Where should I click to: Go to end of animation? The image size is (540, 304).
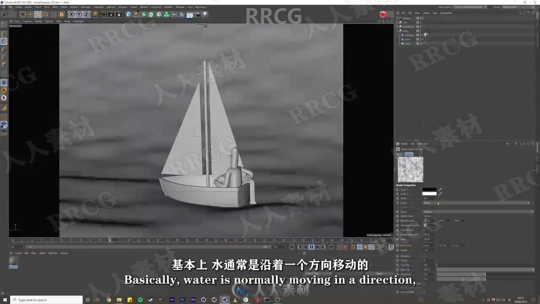331,247
